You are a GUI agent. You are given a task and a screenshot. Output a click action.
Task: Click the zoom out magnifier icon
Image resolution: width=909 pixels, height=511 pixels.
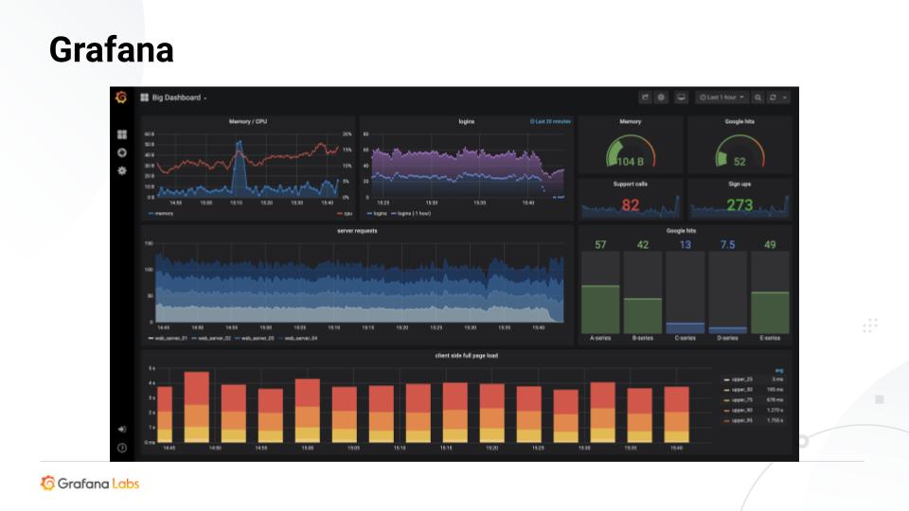tap(759, 97)
